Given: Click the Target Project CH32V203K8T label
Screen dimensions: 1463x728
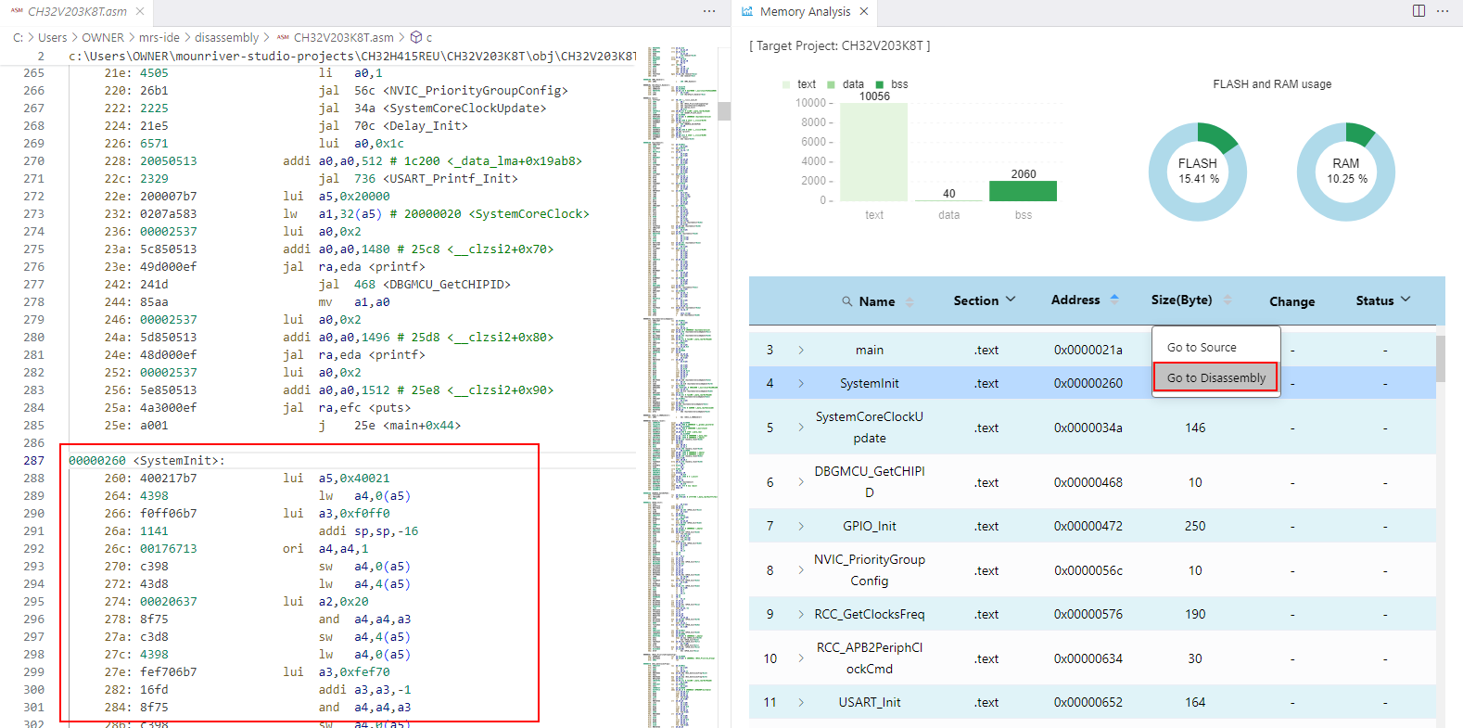Looking at the screenshot, I should (840, 45).
